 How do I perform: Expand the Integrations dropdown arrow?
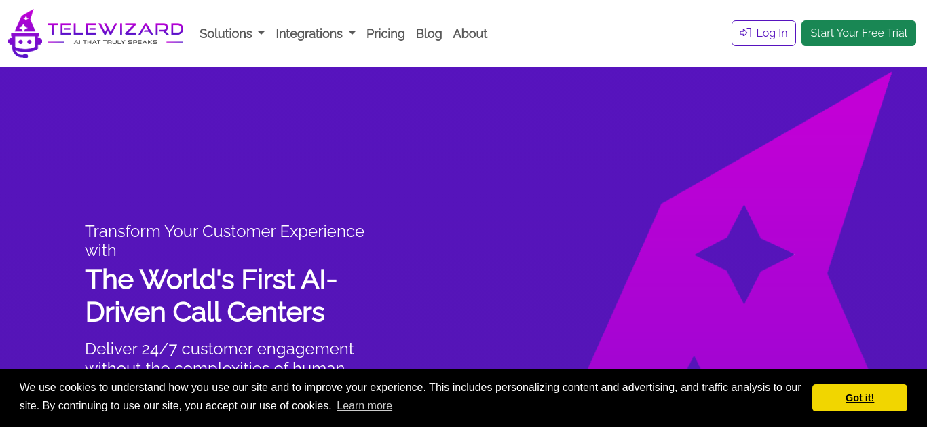(x=352, y=34)
